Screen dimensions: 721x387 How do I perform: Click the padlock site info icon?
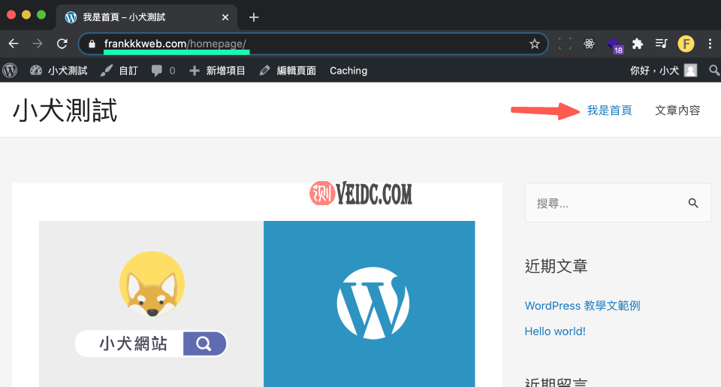click(x=92, y=44)
